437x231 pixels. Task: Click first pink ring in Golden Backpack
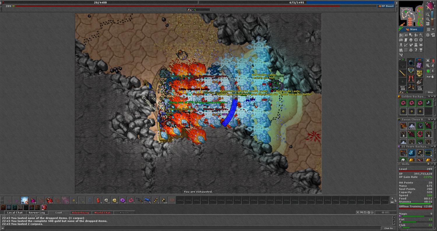click(403, 103)
